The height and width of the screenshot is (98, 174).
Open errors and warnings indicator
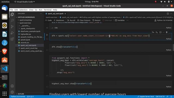point(30,97)
